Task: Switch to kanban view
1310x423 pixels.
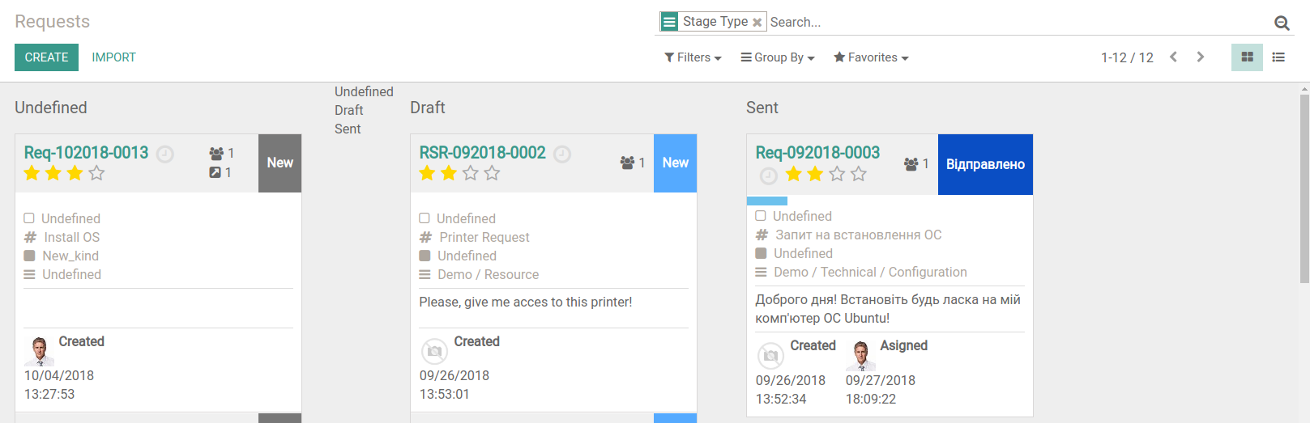Action: pyautogui.click(x=1247, y=57)
